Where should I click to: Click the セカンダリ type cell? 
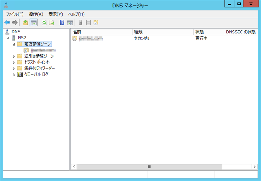click(x=142, y=39)
